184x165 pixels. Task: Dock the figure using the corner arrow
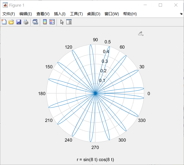click(x=181, y=14)
